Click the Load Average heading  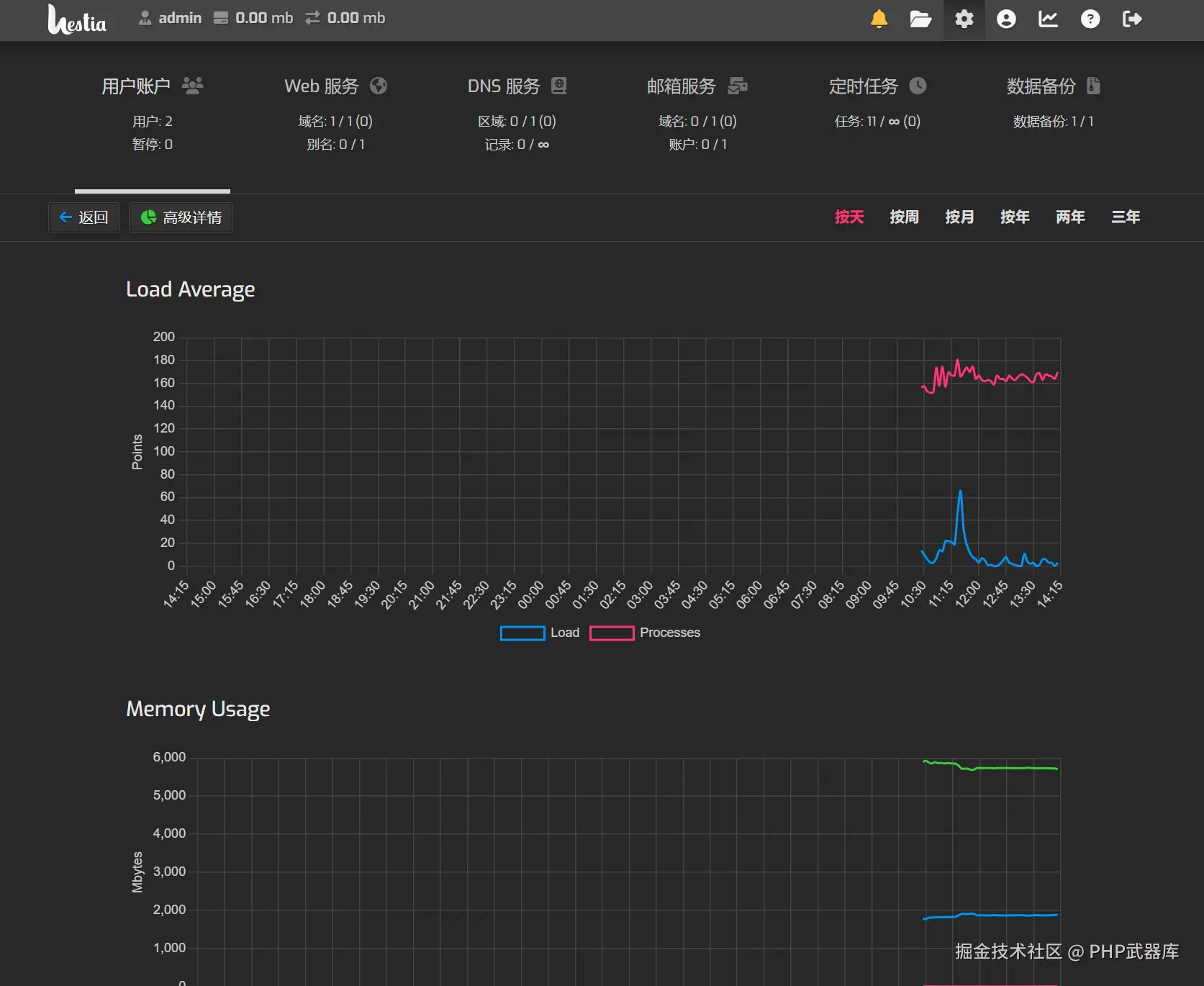point(191,289)
